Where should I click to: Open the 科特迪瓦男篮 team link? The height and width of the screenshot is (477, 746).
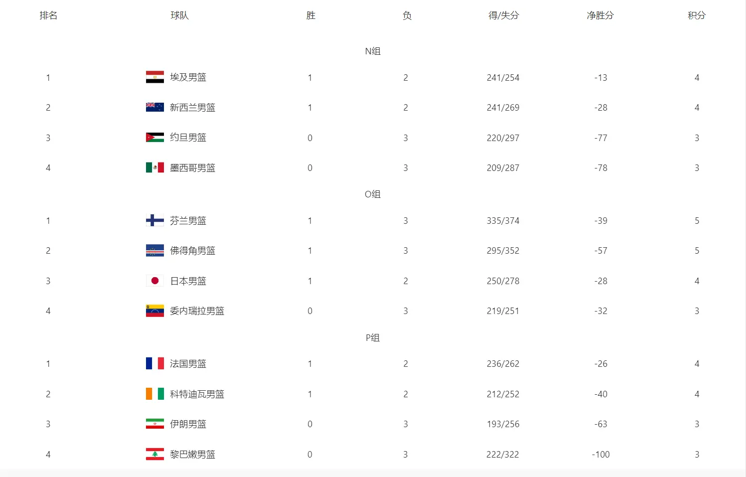click(197, 394)
